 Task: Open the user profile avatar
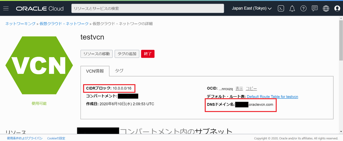[337, 9]
